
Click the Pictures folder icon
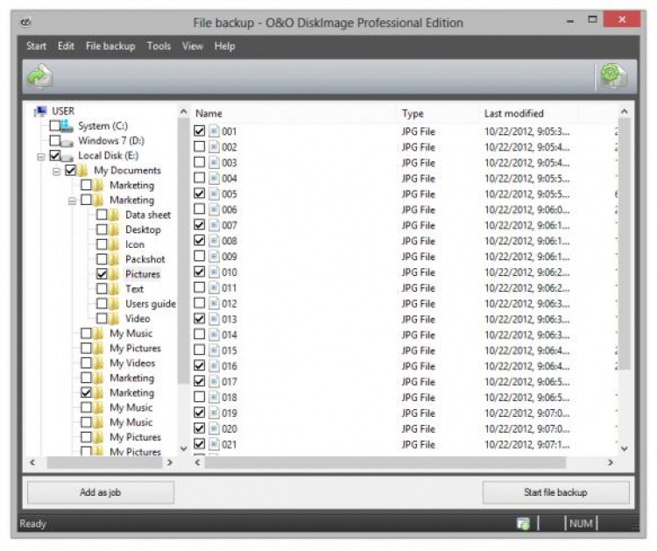point(114,274)
